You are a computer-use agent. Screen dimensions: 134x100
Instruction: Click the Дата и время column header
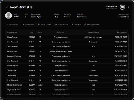(122, 32)
